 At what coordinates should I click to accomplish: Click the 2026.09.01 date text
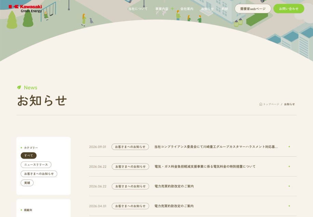click(x=97, y=147)
